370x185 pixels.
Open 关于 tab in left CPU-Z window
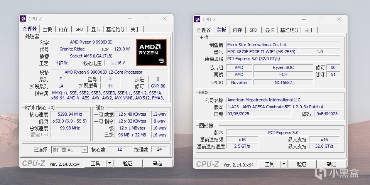(135, 29)
